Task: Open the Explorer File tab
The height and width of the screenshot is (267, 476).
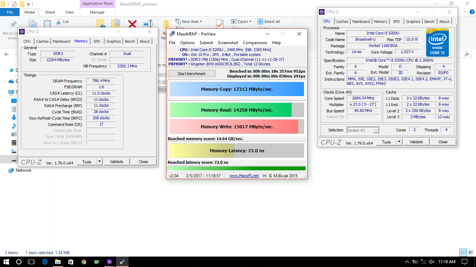Action: 10,12
